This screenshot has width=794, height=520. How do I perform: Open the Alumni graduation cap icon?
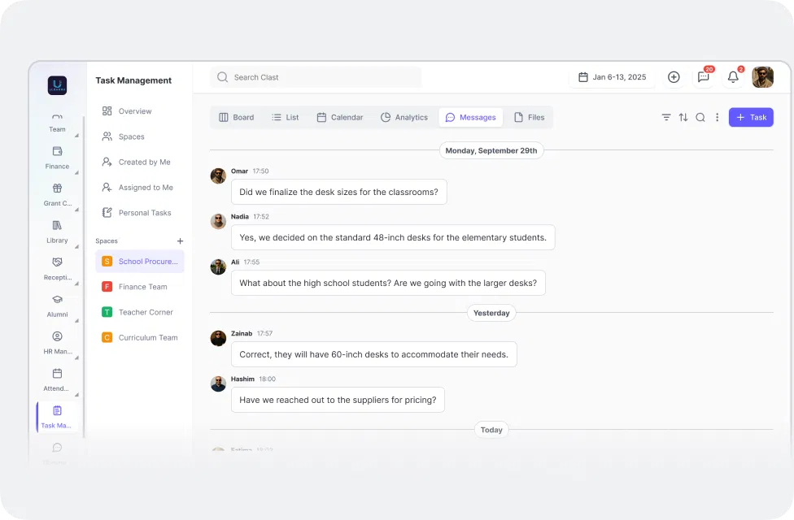pyautogui.click(x=57, y=299)
